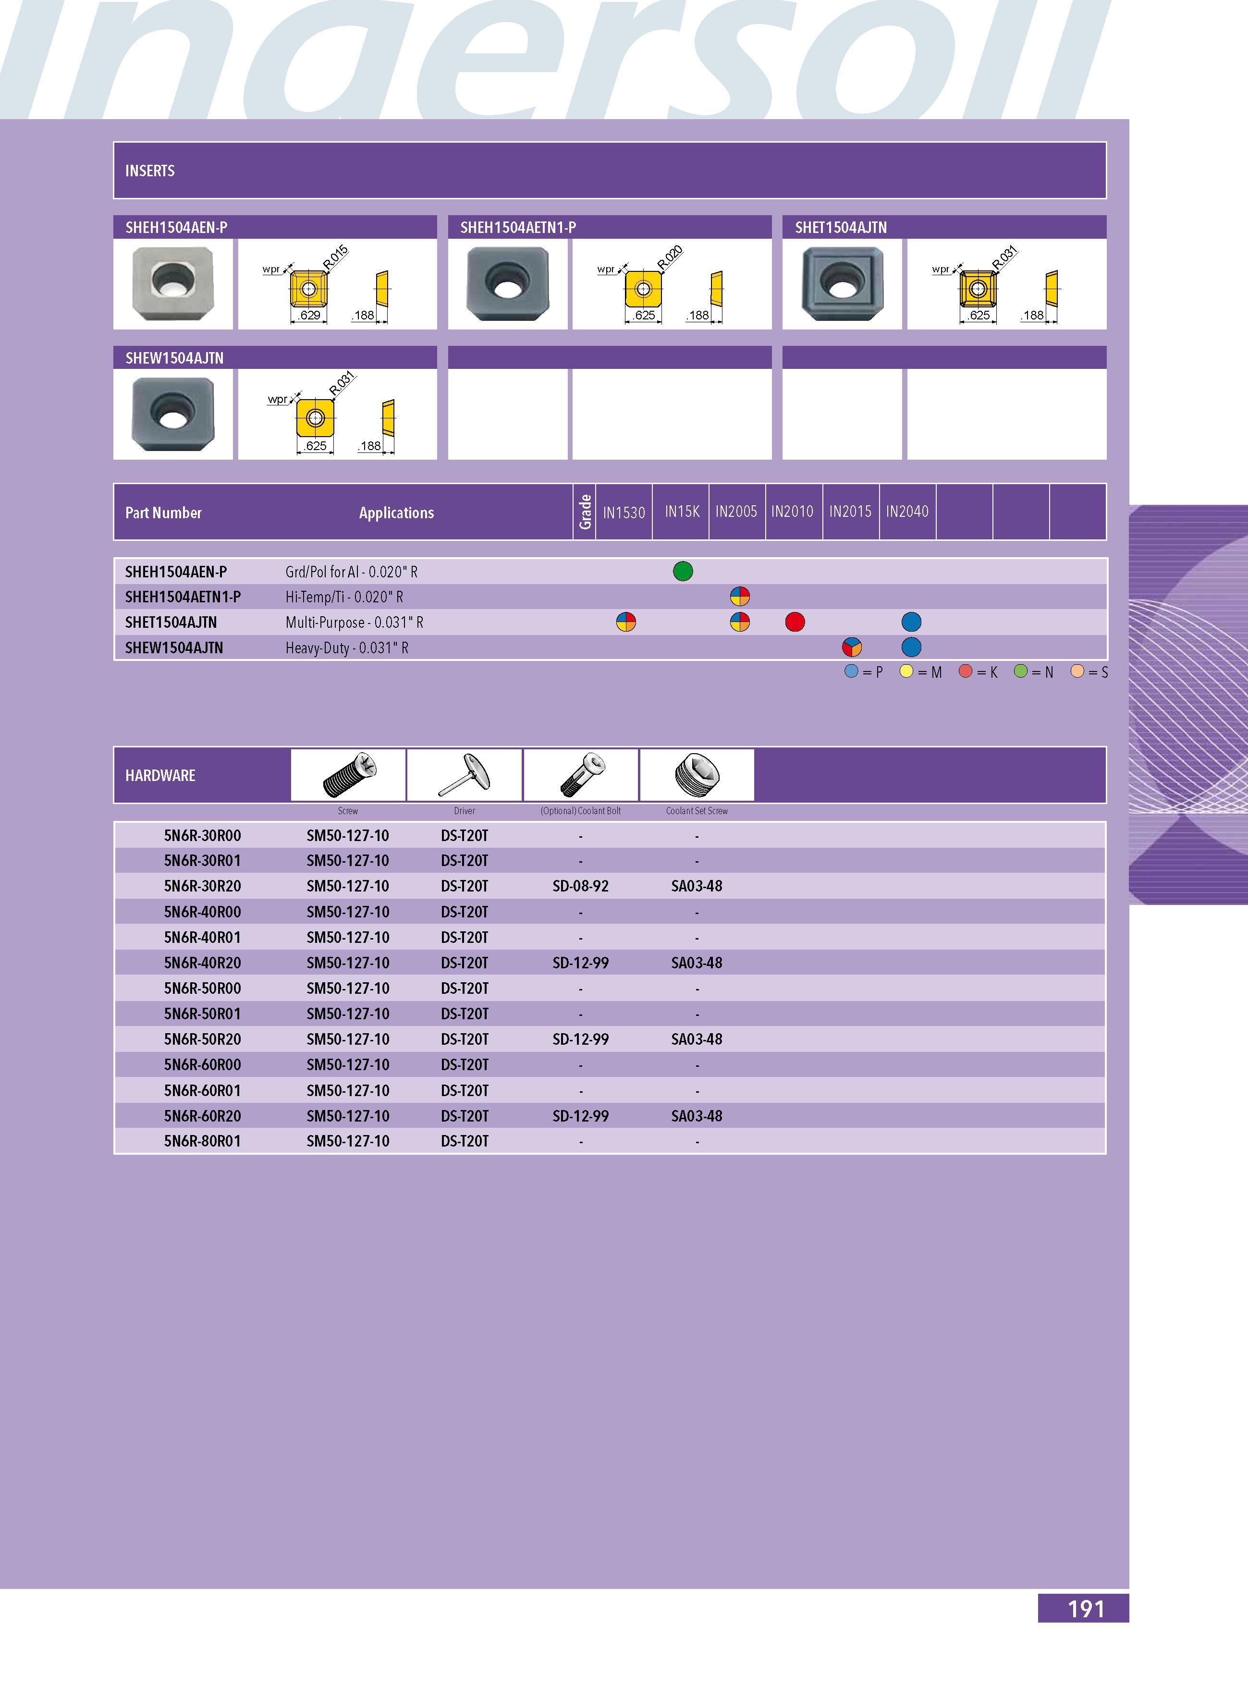Screen dimensions: 1248x1685
Task: Click the IN2010 grade column header
Action: (793, 512)
